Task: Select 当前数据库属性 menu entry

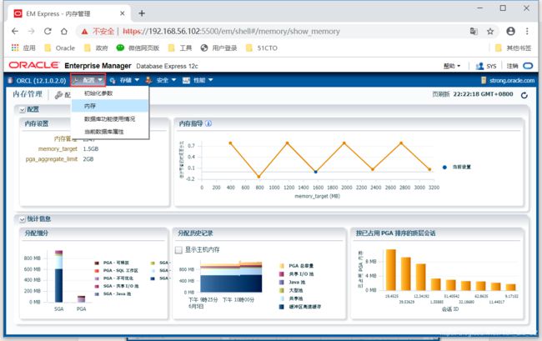Action: point(110,132)
